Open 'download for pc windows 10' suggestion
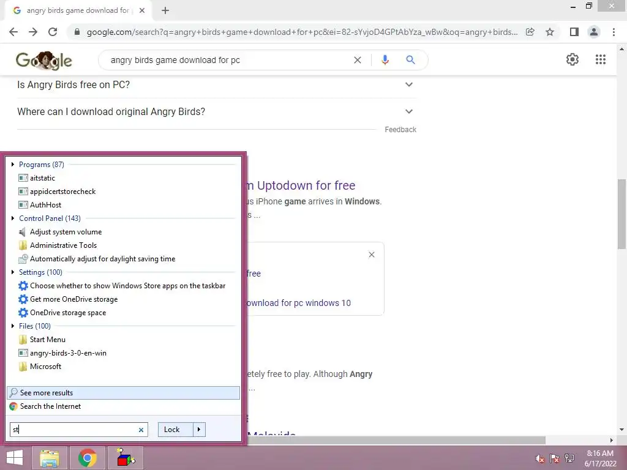Image resolution: width=627 pixels, height=470 pixels. [298, 303]
